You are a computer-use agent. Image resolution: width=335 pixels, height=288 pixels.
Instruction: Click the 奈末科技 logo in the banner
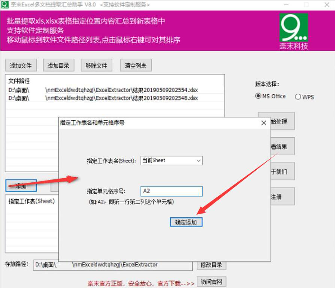pos(294,31)
